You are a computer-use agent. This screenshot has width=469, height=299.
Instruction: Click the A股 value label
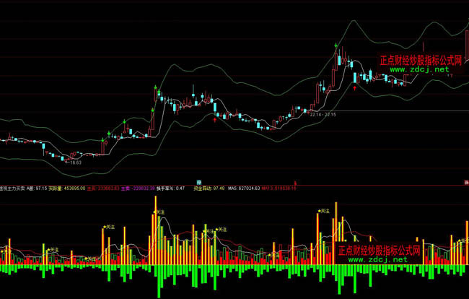(x=37, y=188)
